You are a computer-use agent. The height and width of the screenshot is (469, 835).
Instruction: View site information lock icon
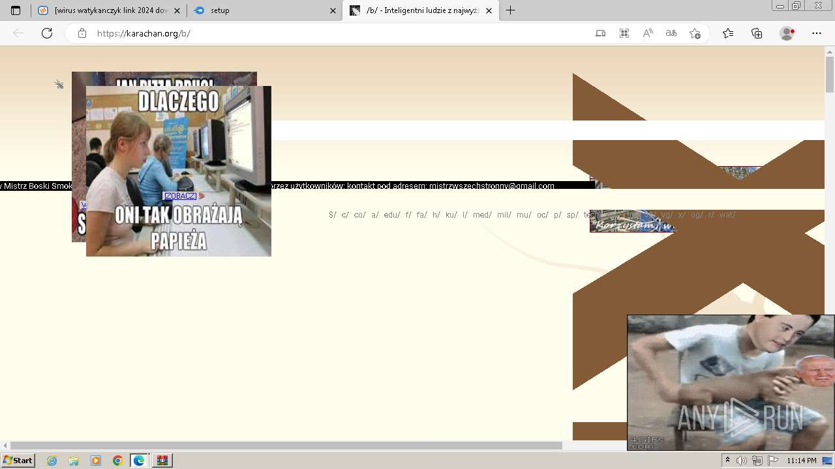[82, 33]
